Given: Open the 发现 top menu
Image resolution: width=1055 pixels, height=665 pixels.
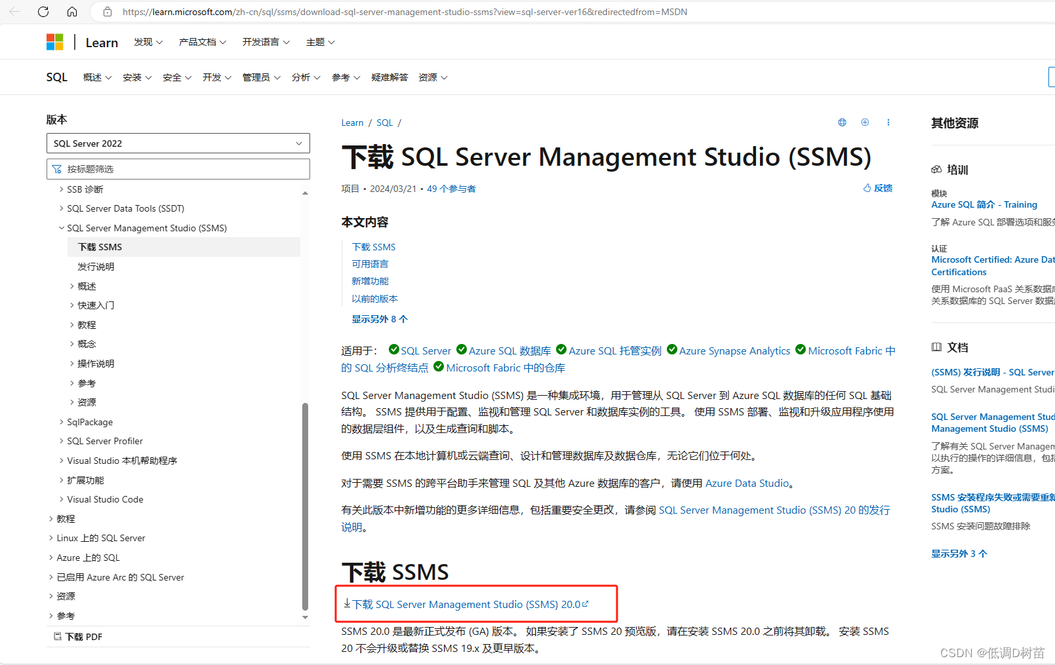Looking at the screenshot, I should click(148, 42).
